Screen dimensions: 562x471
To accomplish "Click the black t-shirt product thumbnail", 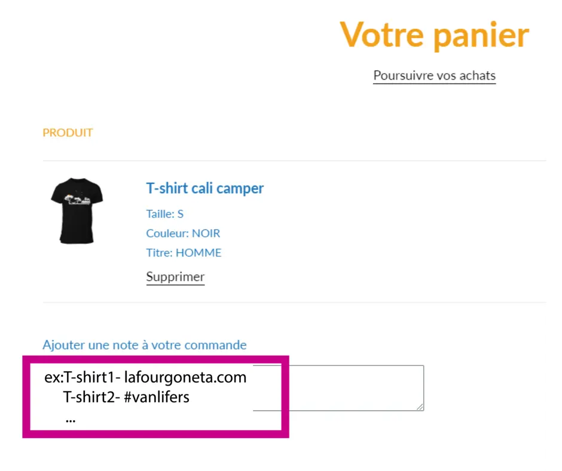I will click(x=77, y=210).
